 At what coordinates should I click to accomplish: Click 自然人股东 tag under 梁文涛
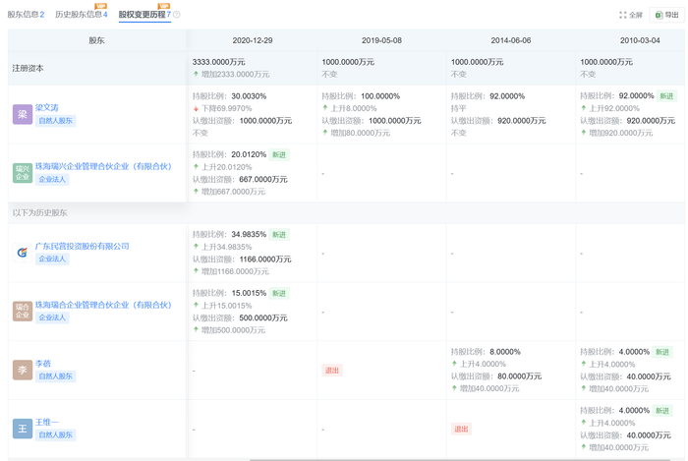point(55,121)
